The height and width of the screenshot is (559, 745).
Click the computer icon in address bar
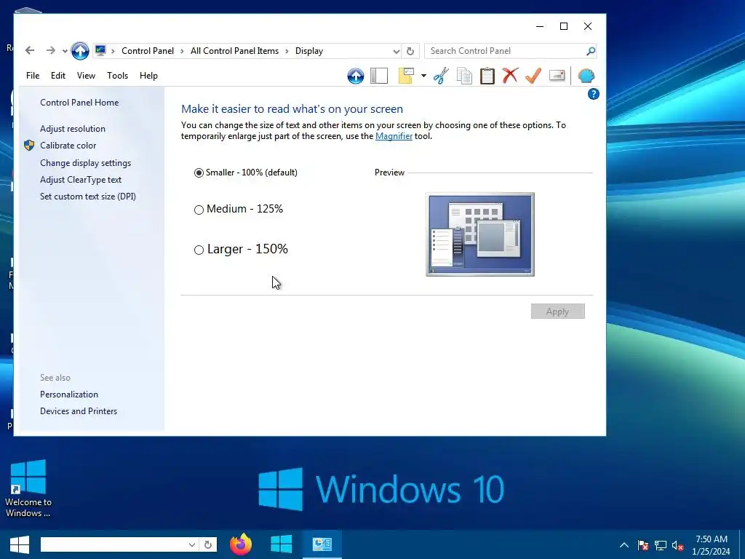[100, 50]
